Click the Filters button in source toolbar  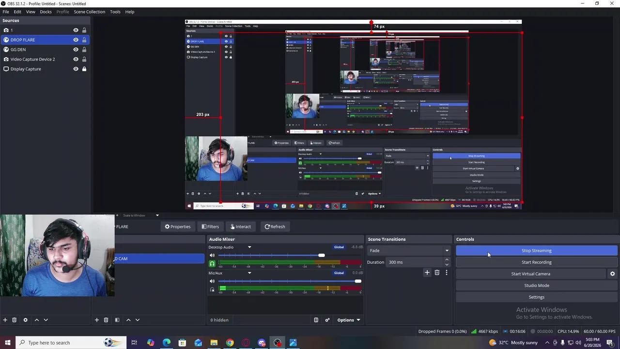click(210, 226)
